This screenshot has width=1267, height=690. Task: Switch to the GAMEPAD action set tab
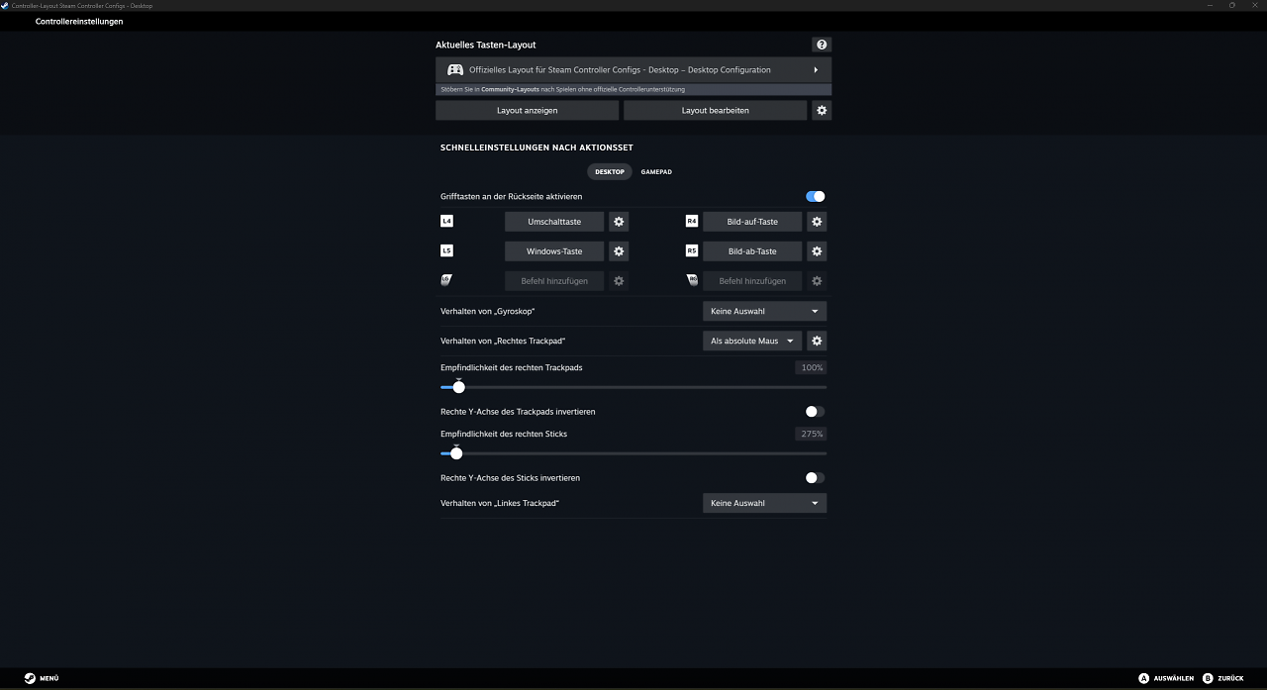[656, 172]
